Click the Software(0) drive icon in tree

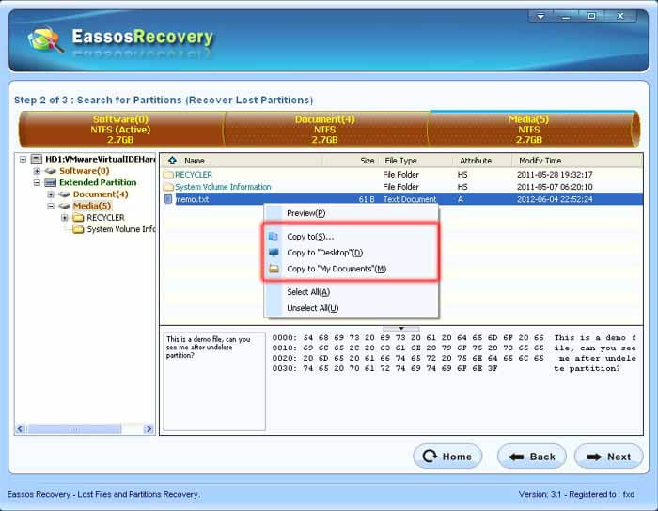tap(51, 171)
